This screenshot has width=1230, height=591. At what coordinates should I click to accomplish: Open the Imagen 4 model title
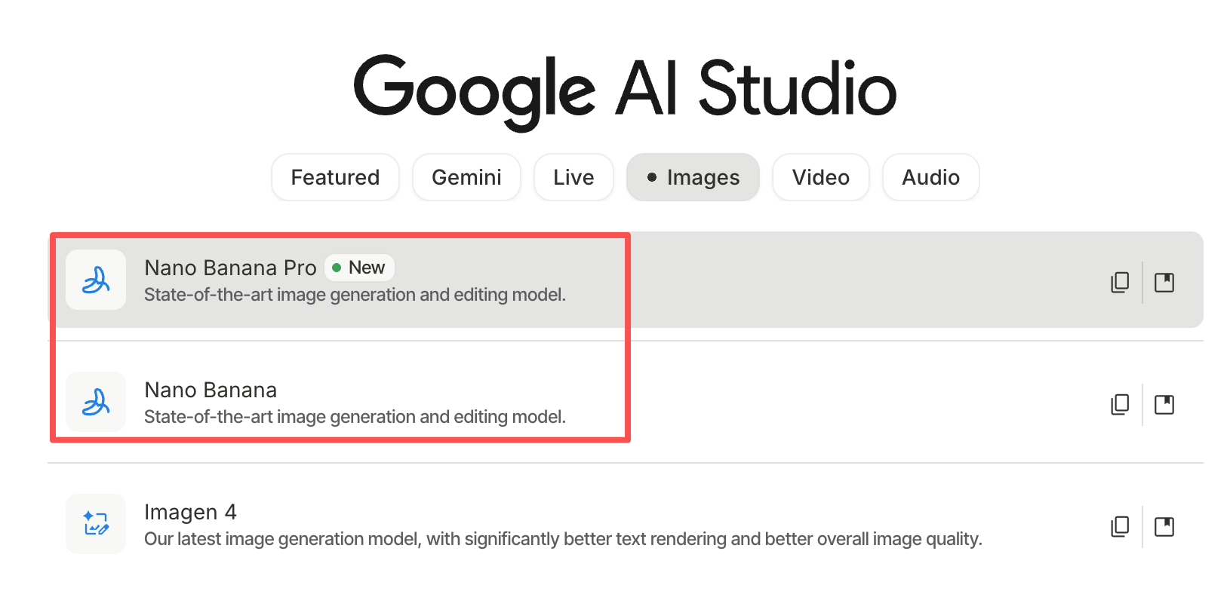coord(190,512)
